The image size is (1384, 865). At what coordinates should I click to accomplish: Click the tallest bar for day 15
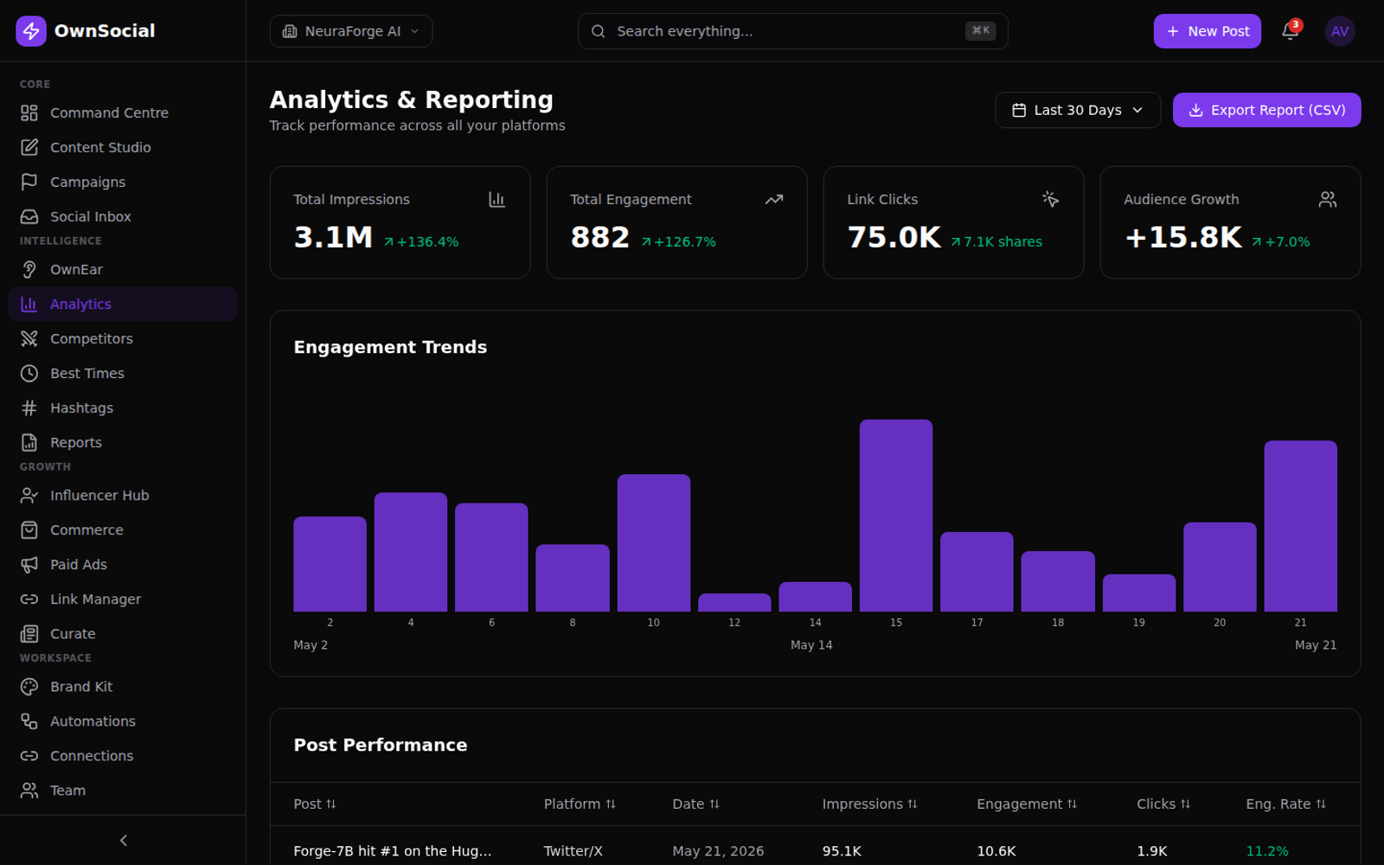[x=896, y=516]
